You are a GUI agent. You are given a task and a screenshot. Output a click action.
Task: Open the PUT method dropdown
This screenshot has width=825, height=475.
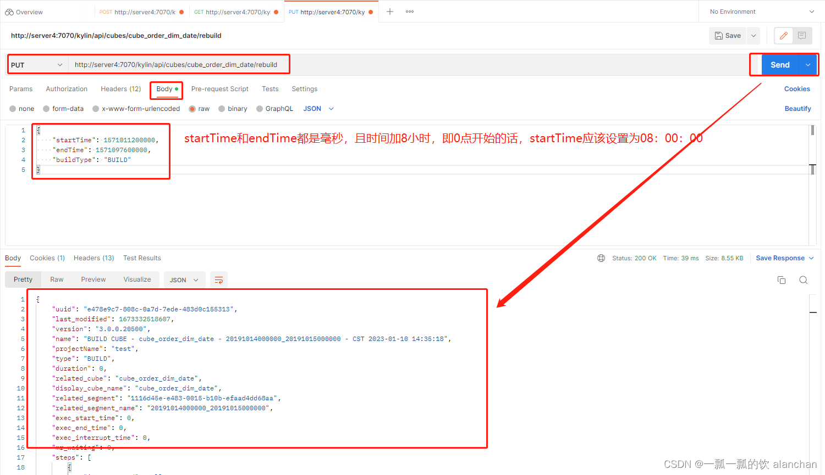coord(37,65)
